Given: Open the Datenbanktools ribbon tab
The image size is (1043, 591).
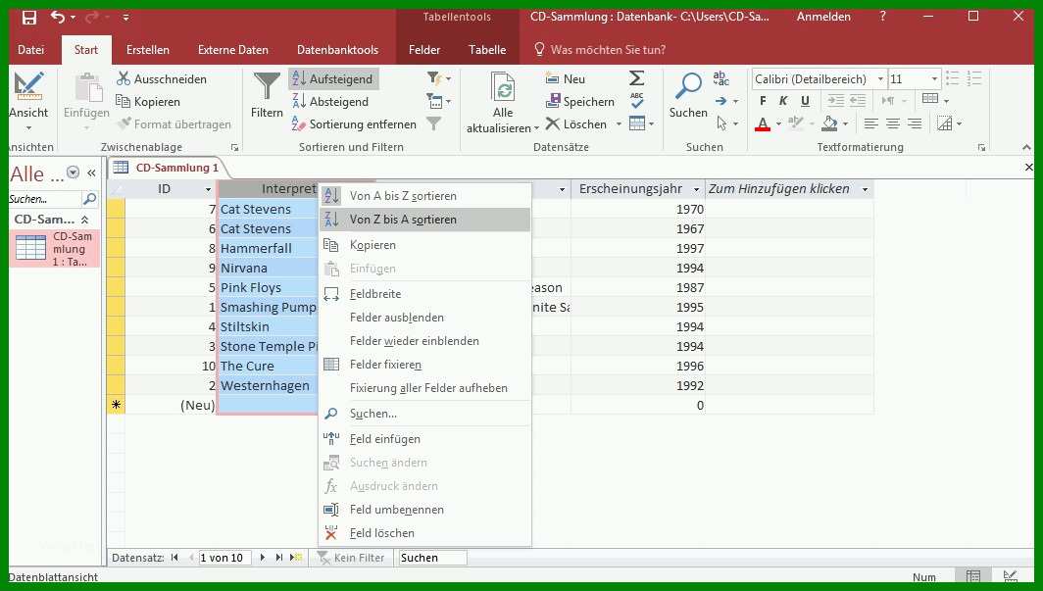Looking at the screenshot, I should point(338,50).
